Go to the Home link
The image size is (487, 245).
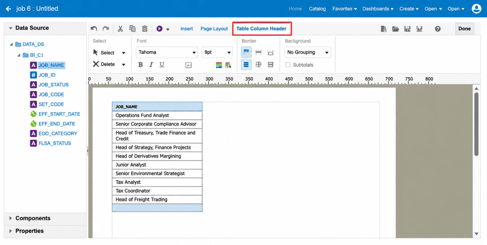(295, 9)
